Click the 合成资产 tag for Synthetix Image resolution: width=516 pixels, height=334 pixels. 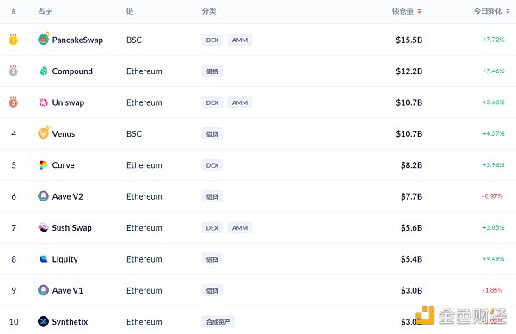218,321
